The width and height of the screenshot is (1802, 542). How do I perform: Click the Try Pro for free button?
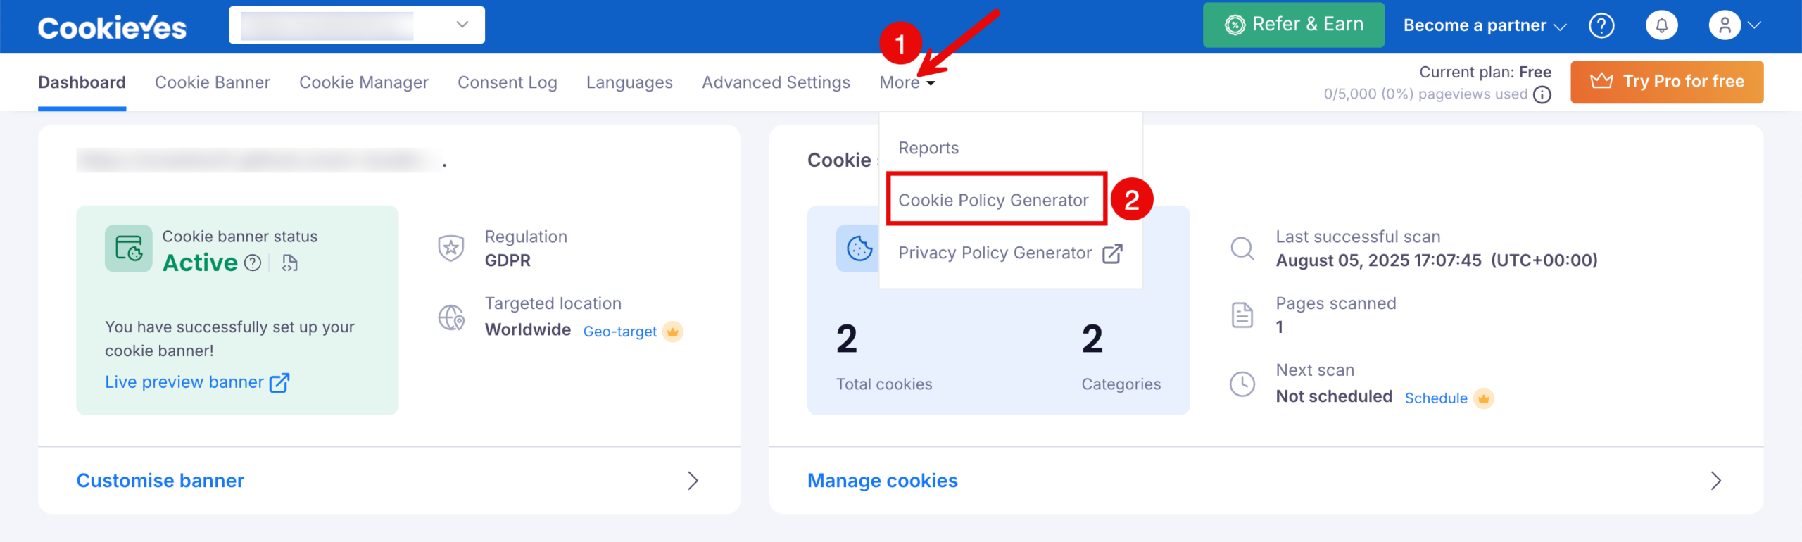1666,82
